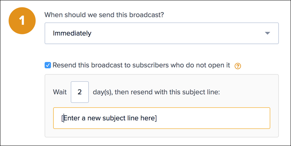
Task: Open the "Immediately" send-time dropdown
Action: 161,34
